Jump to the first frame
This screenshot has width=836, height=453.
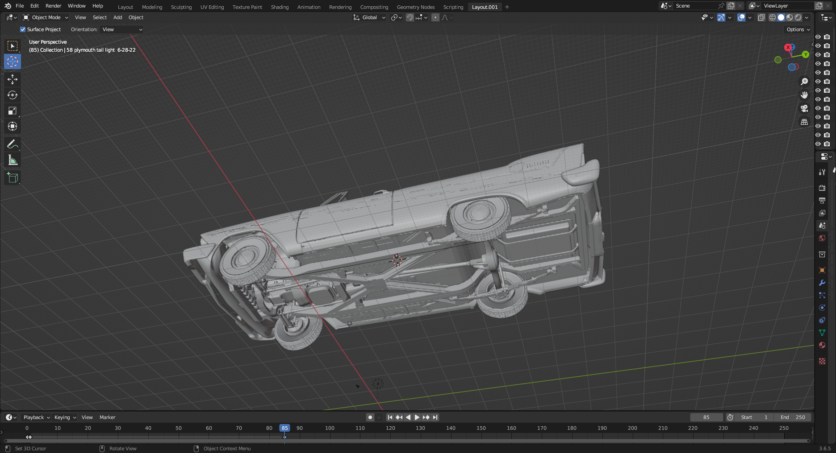point(390,417)
